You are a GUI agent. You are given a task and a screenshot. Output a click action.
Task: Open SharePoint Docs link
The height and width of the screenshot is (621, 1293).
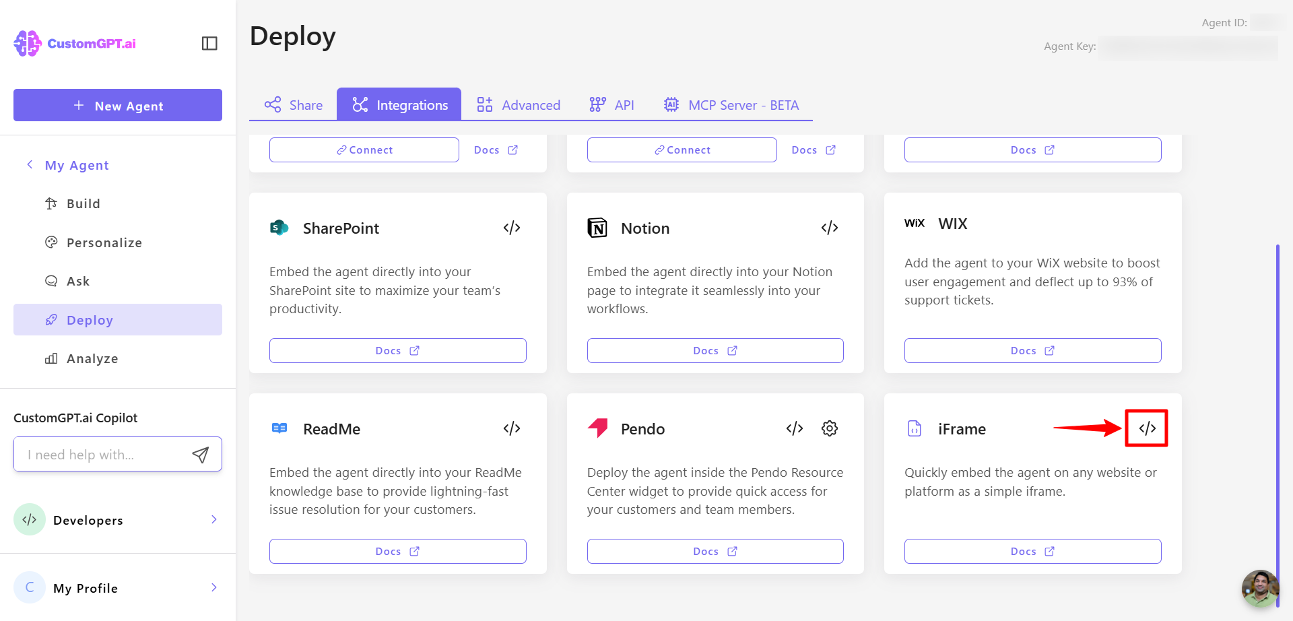[398, 350]
